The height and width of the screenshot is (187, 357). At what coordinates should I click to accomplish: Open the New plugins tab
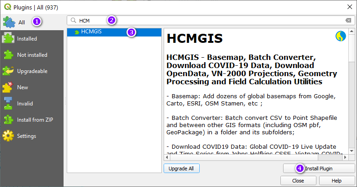32,87
